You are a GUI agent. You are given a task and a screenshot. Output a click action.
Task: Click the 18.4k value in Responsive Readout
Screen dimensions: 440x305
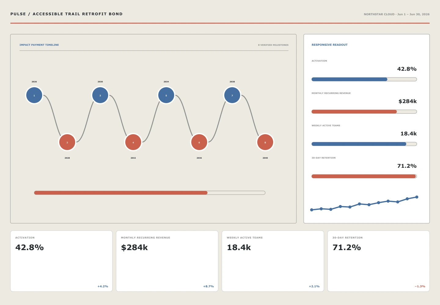[x=409, y=134]
